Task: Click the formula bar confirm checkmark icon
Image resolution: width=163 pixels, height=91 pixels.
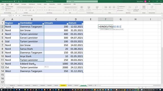Action: click(16, 15)
